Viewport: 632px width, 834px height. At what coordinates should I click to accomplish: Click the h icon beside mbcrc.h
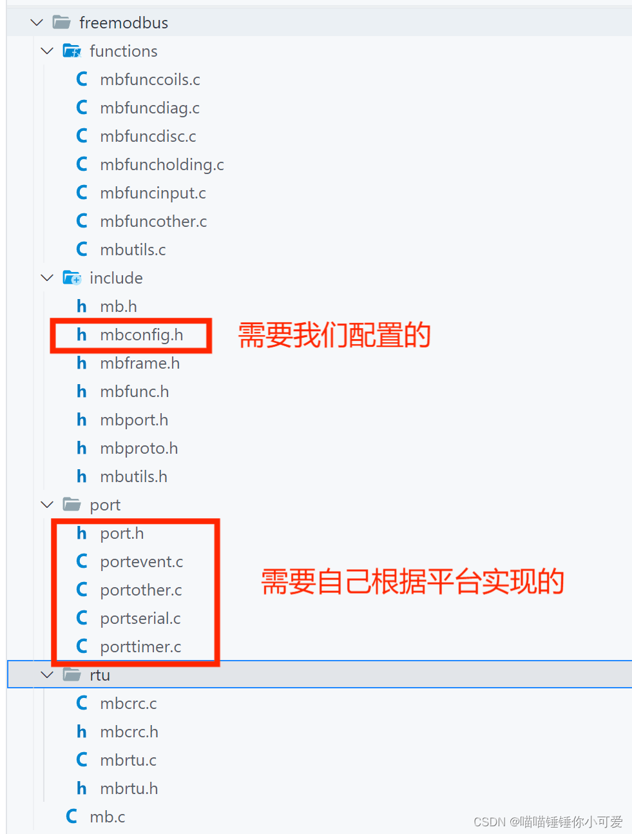click(82, 732)
